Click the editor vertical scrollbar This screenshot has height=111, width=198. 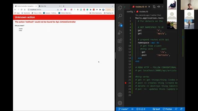point(183,43)
